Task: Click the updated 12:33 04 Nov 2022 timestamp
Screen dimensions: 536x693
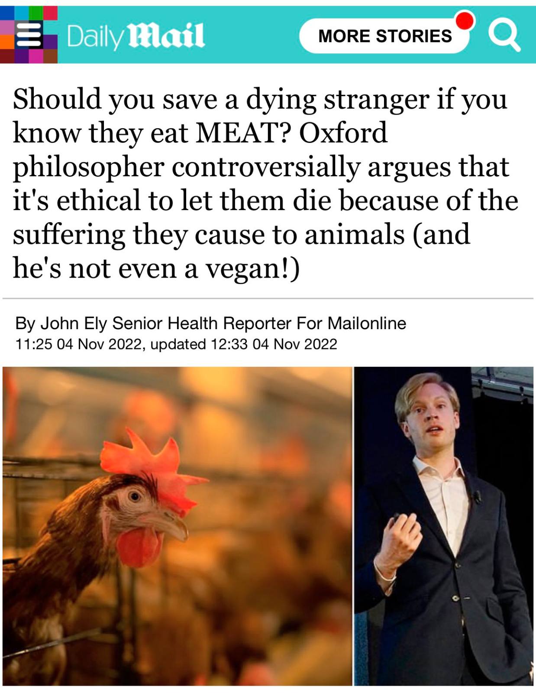Action: click(x=244, y=344)
